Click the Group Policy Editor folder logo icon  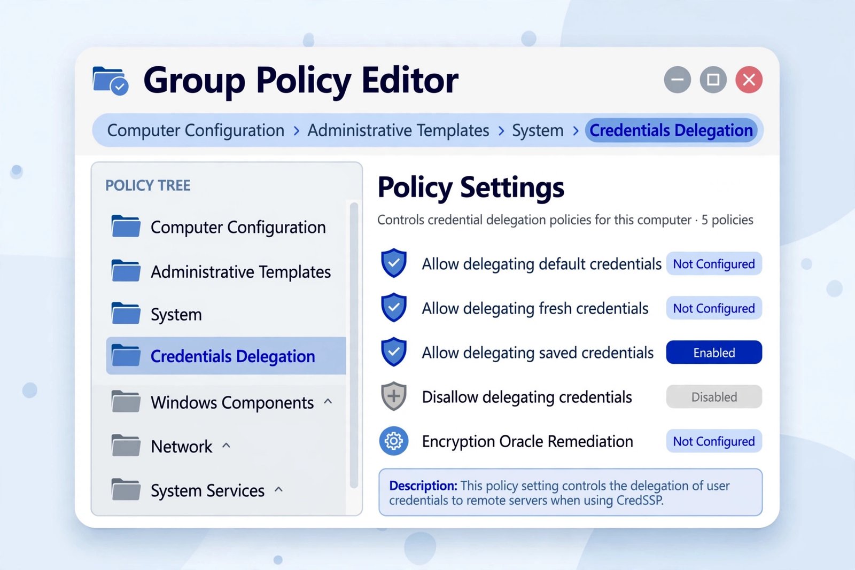(111, 81)
